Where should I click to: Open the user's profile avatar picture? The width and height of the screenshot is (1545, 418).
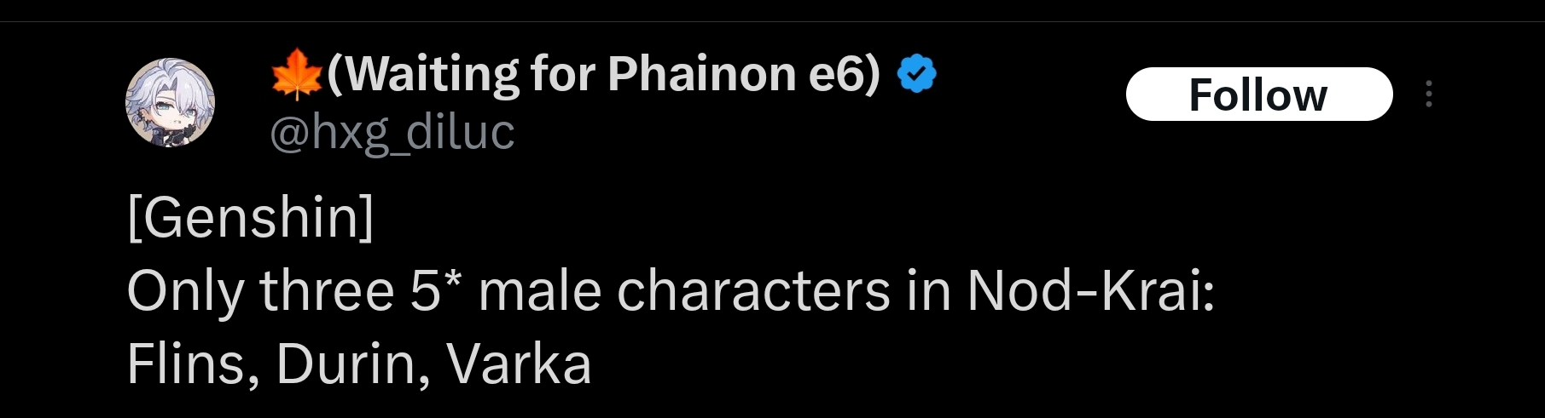170,103
